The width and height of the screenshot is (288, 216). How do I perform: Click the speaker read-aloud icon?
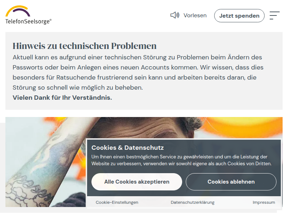pos(175,15)
